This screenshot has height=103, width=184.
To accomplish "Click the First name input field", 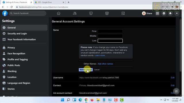I will (110, 31).
